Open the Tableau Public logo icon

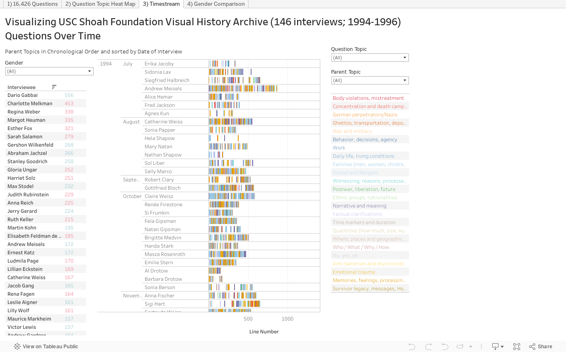17,347
